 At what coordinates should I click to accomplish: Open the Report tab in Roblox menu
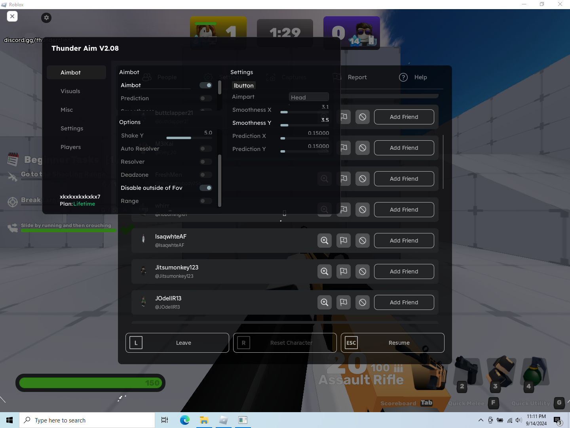point(350,77)
